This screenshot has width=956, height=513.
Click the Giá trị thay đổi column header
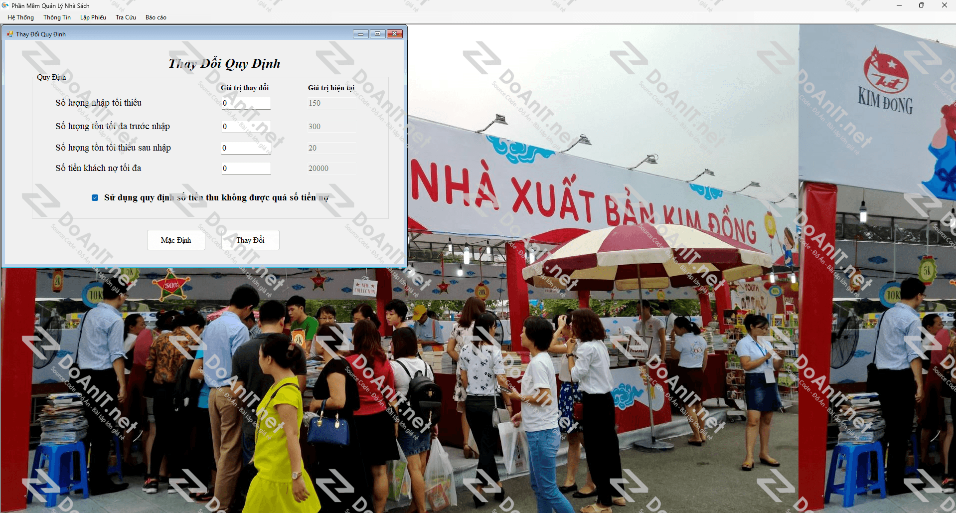tap(245, 88)
